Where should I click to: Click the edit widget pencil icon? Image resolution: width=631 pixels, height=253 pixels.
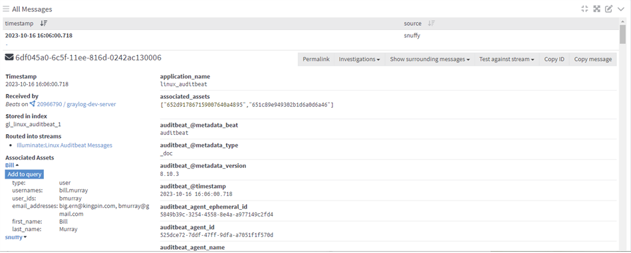click(609, 9)
